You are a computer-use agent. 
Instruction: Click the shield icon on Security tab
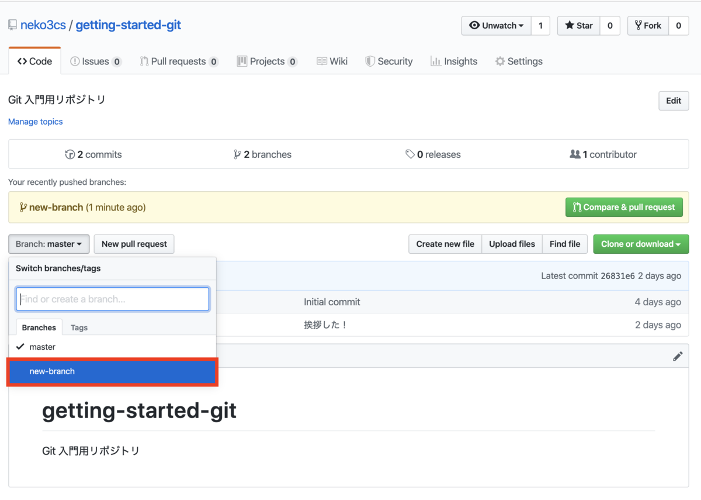370,61
